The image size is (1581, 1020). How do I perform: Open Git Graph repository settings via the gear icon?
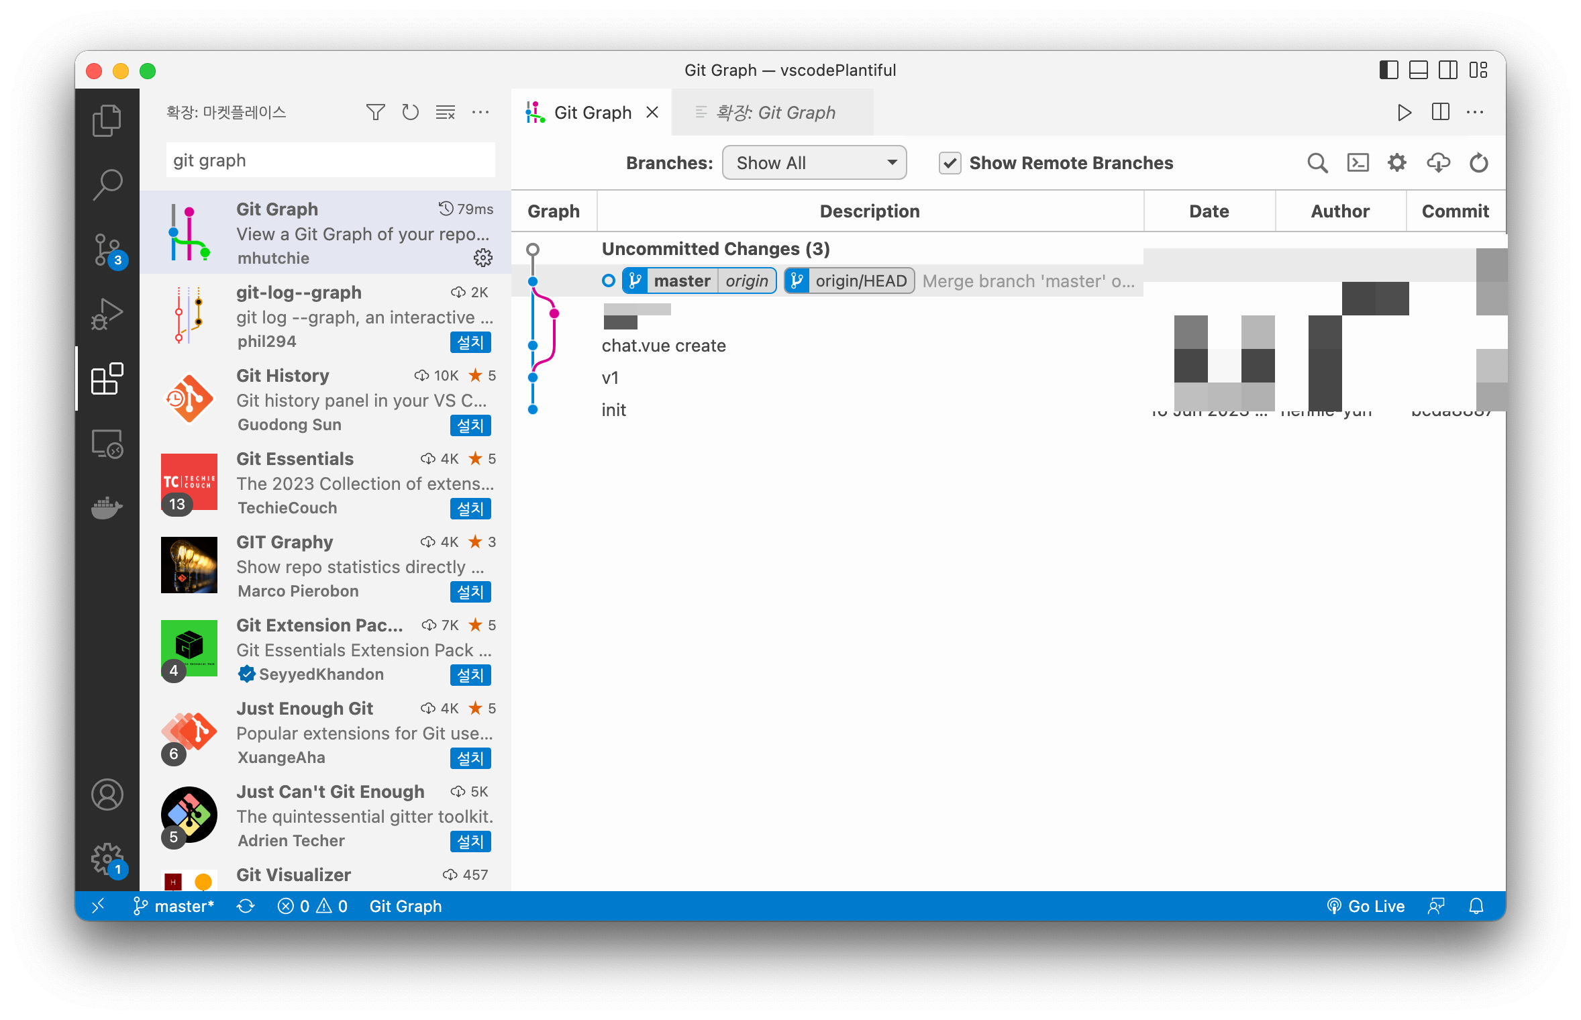(x=1397, y=163)
